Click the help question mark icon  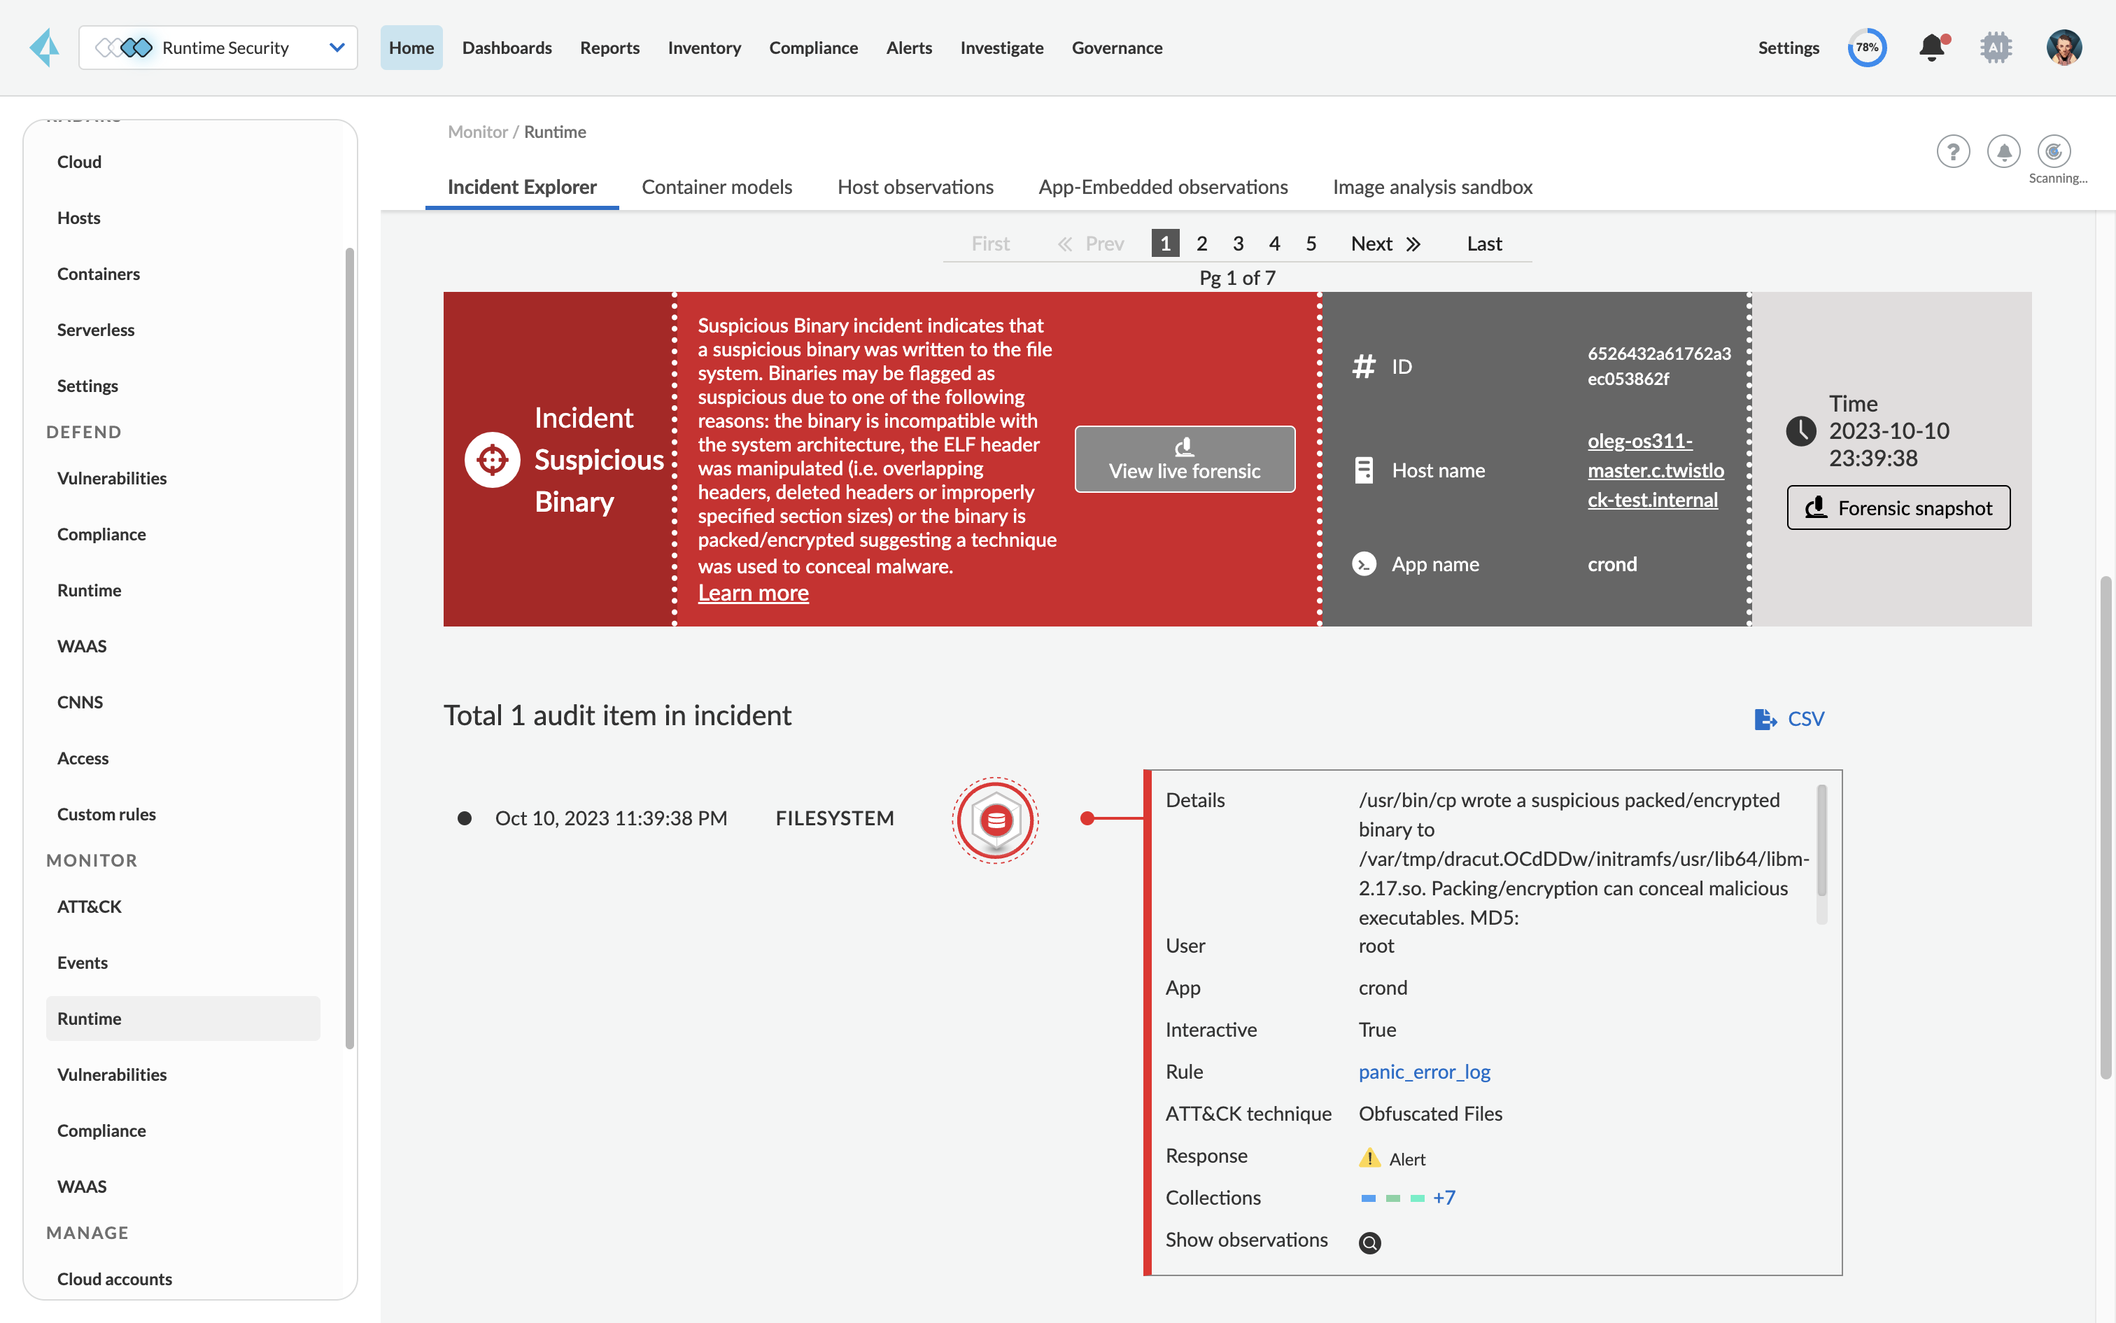pyautogui.click(x=1952, y=151)
